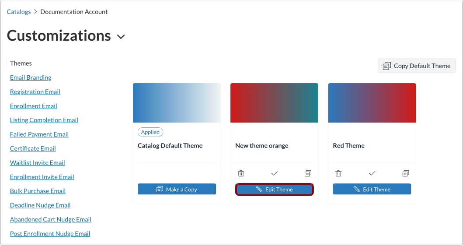Delete the Red Theme via trash icon
Screen dimensions: 463x246
point(338,173)
